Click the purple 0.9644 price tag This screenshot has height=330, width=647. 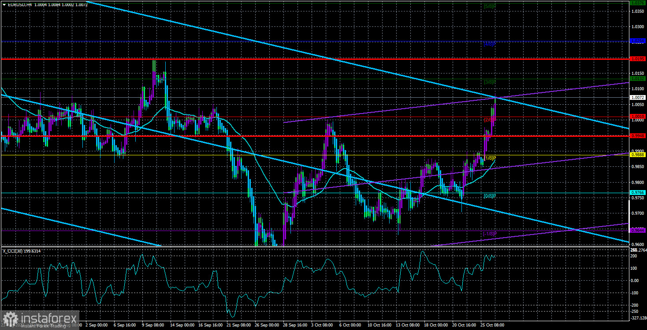click(x=638, y=230)
